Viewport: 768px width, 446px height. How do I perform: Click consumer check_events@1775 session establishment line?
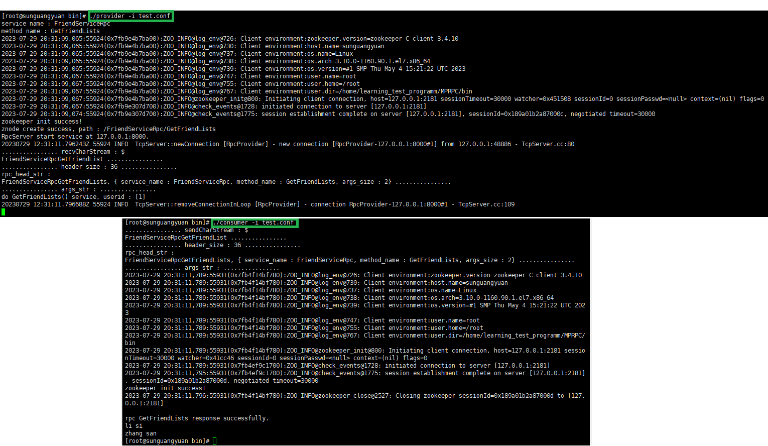coord(355,377)
